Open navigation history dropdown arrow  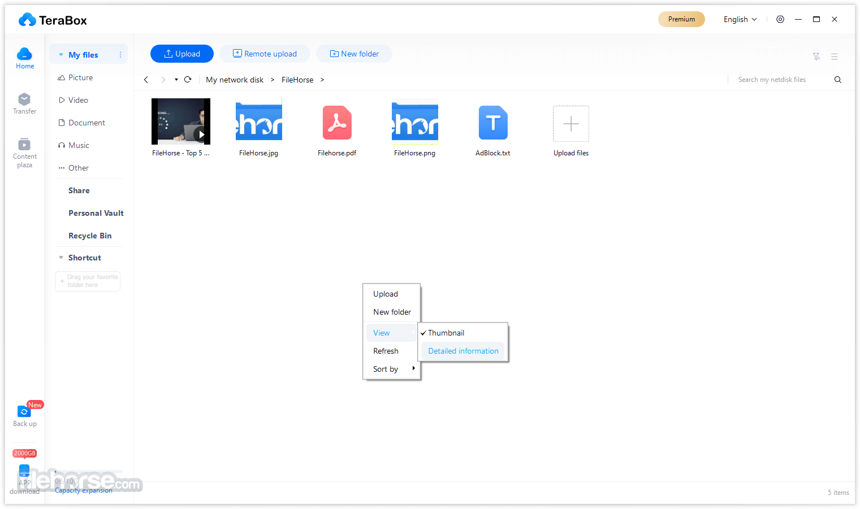coord(176,80)
